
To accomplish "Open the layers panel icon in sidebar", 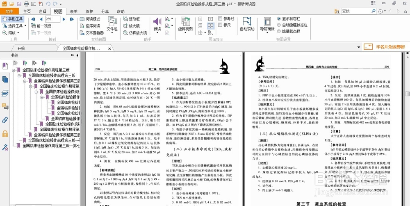I will pos(5,93).
